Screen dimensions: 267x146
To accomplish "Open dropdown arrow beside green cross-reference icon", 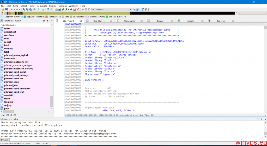I will [69, 10].
